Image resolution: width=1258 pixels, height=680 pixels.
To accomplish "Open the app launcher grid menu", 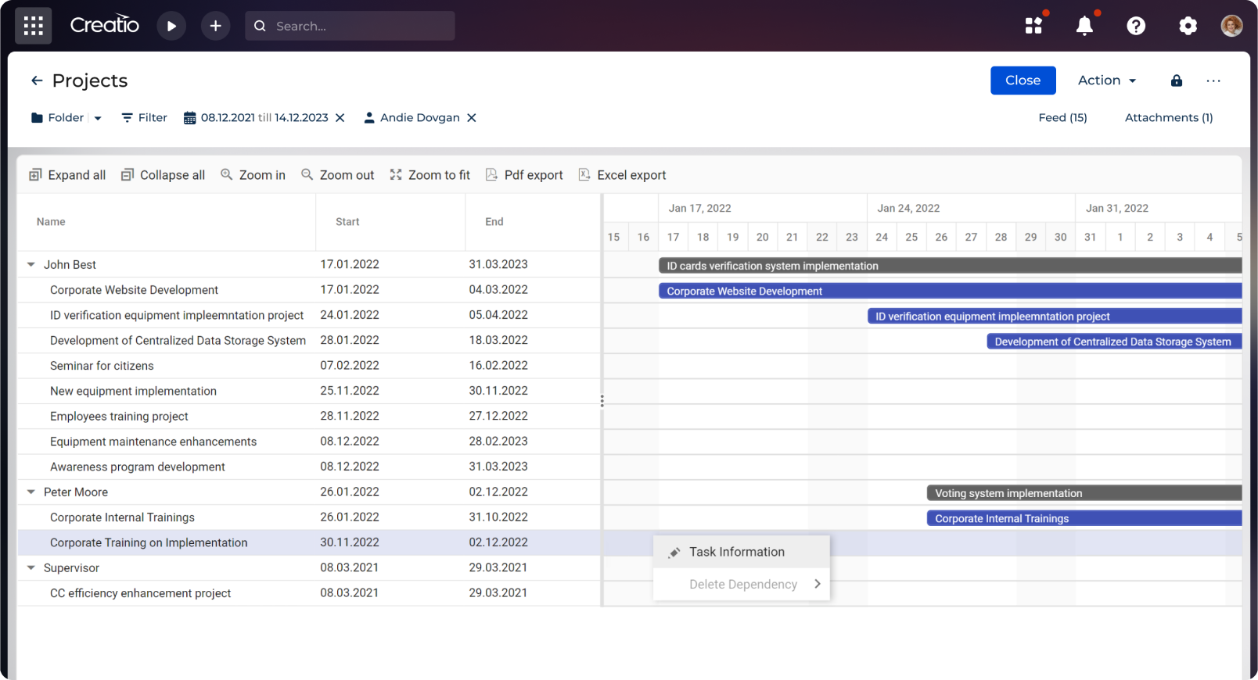I will 33,26.
